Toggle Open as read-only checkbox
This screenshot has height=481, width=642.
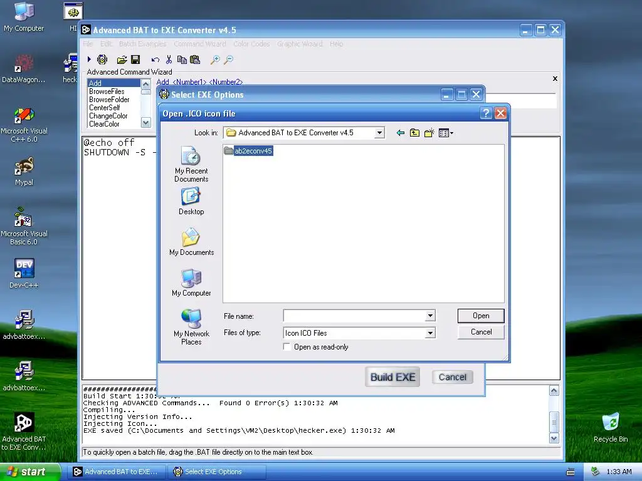(287, 347)
